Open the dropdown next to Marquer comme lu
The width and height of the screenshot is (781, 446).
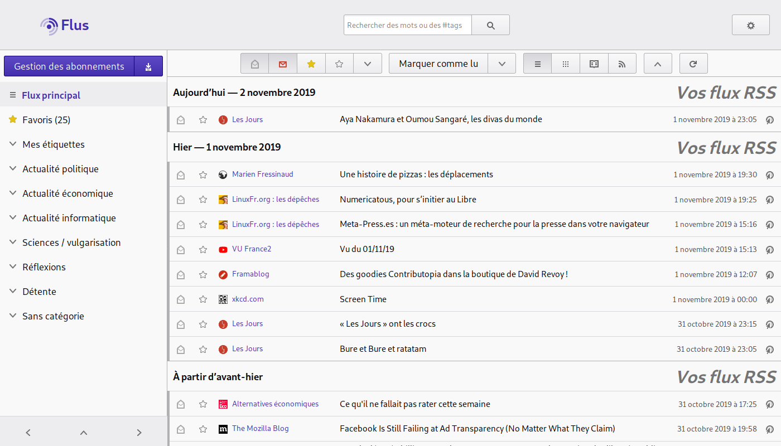[502, 64]
